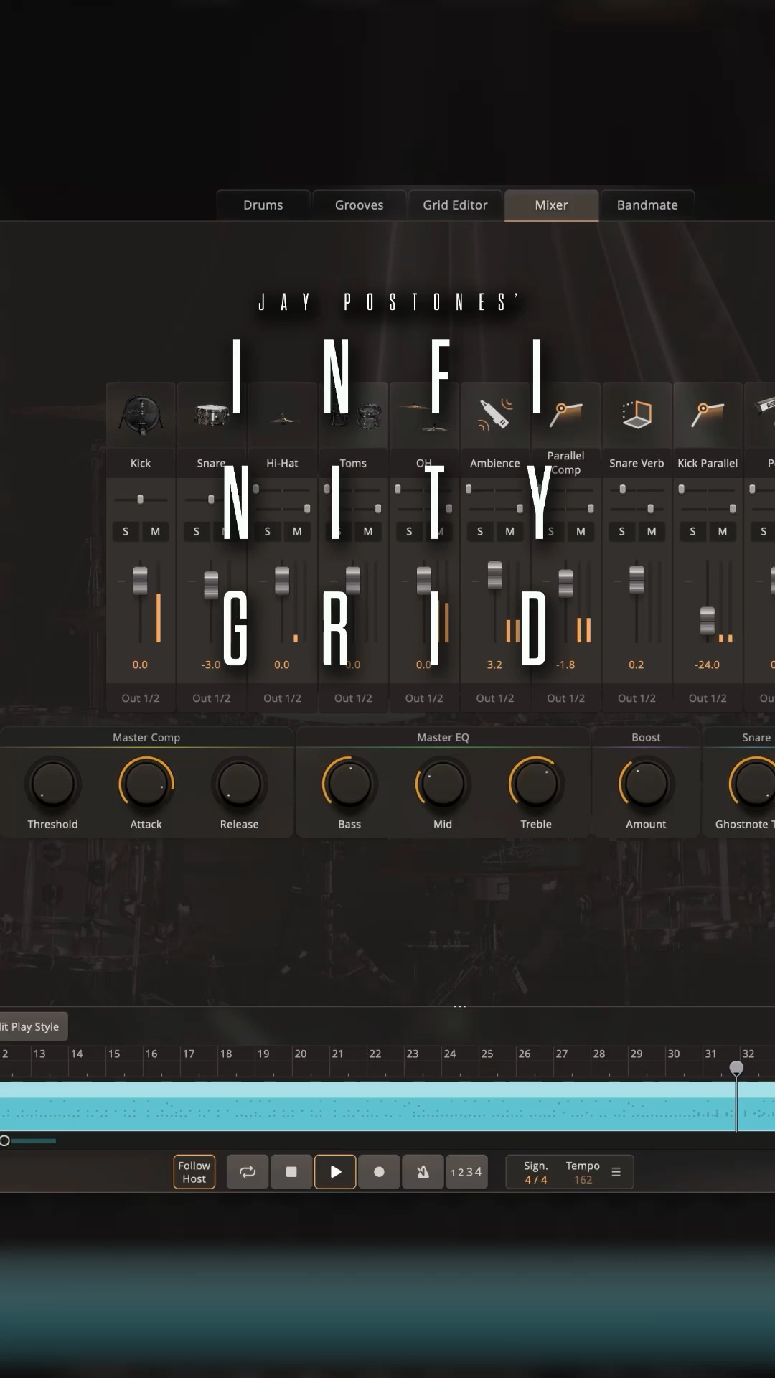Arm the record button
This screenshot has height=1378, width=775.
[379, 1172]
